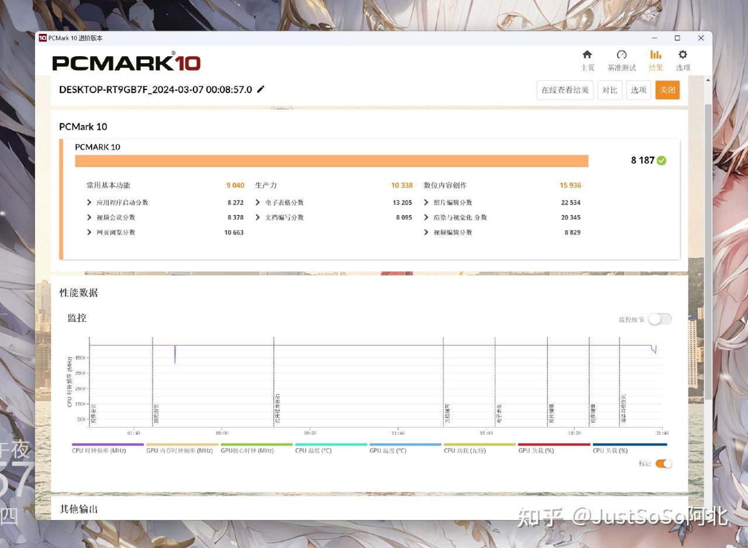This screenshot has width=748, height=548.
Task: Select the CPU 负载 (%) legend swatch
Action: click(x=629, y=445)
